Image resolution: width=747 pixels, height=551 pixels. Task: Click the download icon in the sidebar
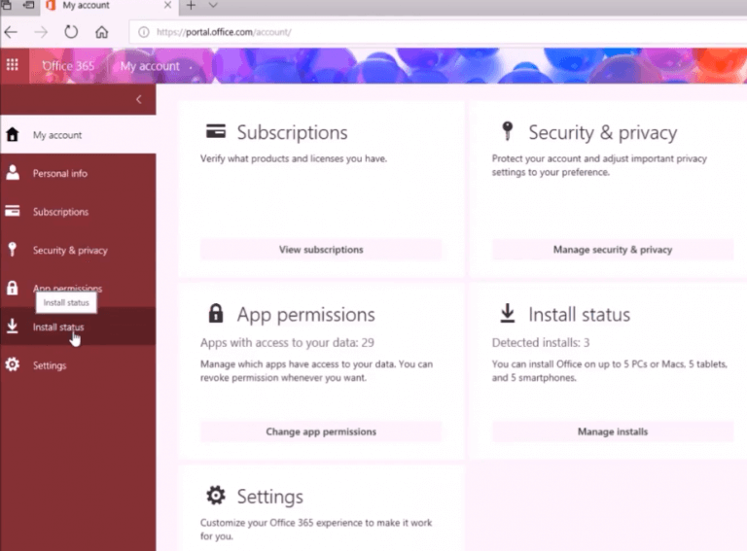click(x=13, y=327)
